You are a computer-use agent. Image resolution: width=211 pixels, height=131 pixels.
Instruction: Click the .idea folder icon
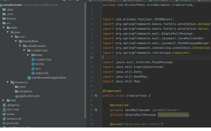(4, 10)
